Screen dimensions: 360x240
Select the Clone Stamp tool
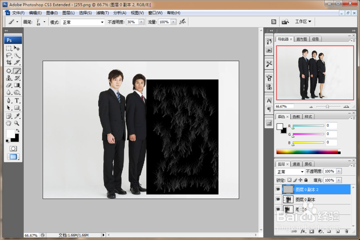[x=9, y=78]
